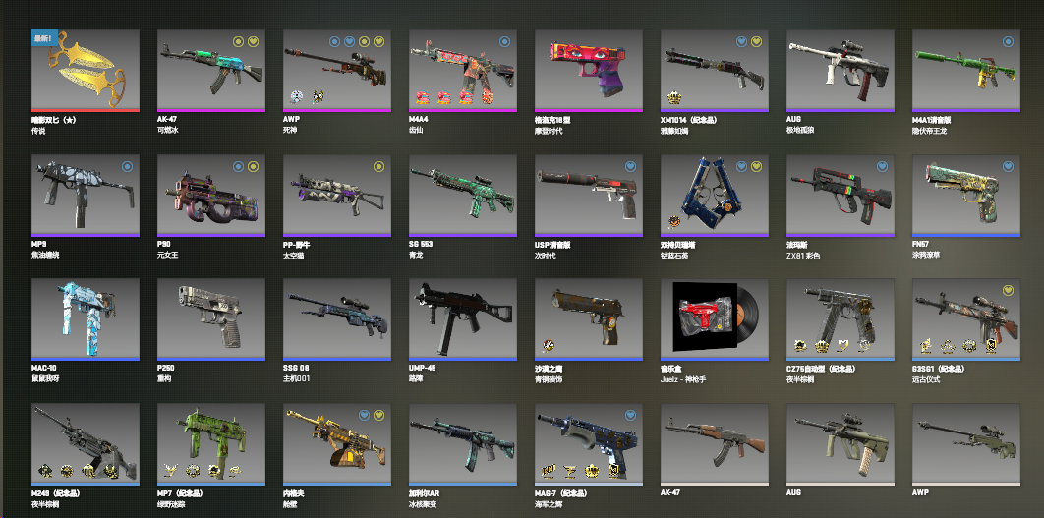The width and height of the screenshot is (1044, 518).
Task: Select the SSG 08 主机001 sniper rifle
Action: click(337, 319)
